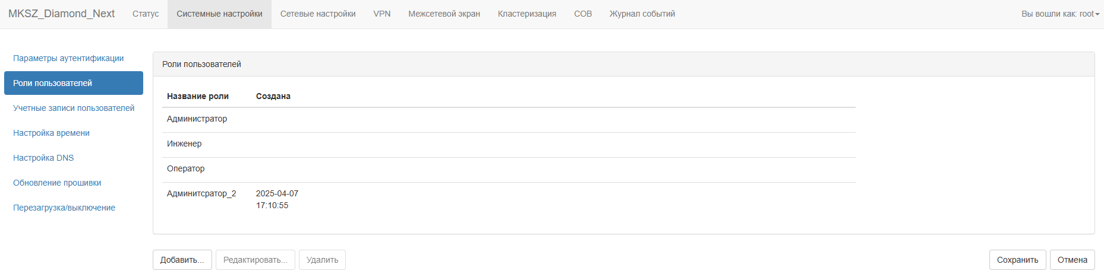Go to Учетные записи пользователей
Image resolution: width=1104 pixels, height=274 pixels.
pyautogui.click(x=74, y=108)
